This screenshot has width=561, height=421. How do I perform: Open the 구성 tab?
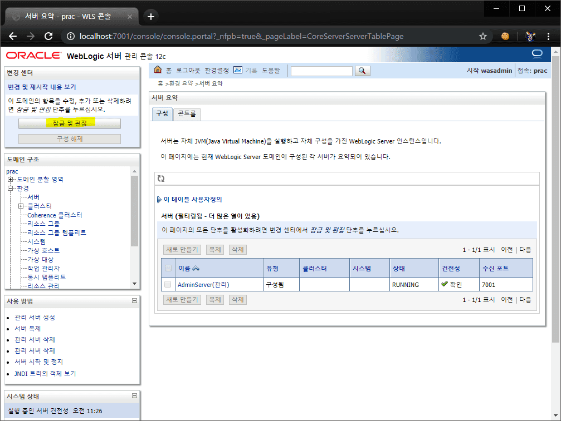pyautogui.click(x=162, y=113)
